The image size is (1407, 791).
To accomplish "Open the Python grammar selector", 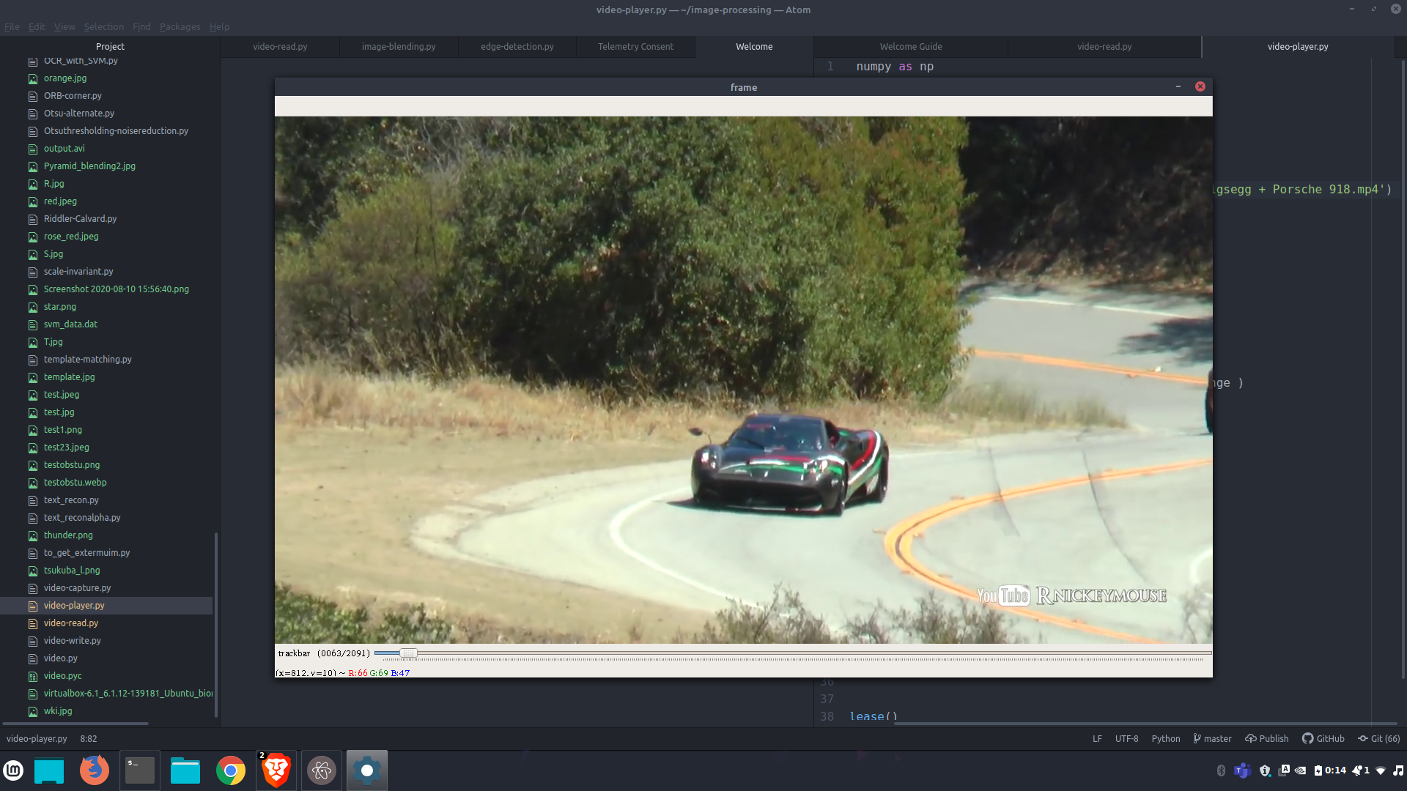I will pyautogui.click(x=1165, y=739).
